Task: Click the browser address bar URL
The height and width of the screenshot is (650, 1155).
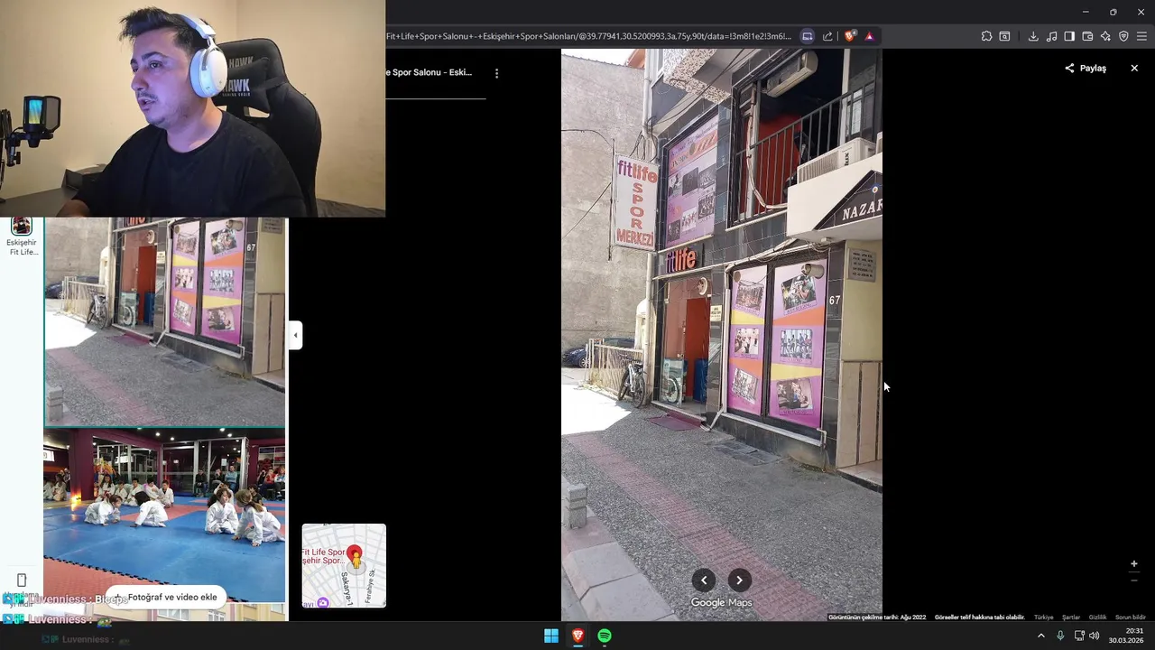Action: (588, 36)
